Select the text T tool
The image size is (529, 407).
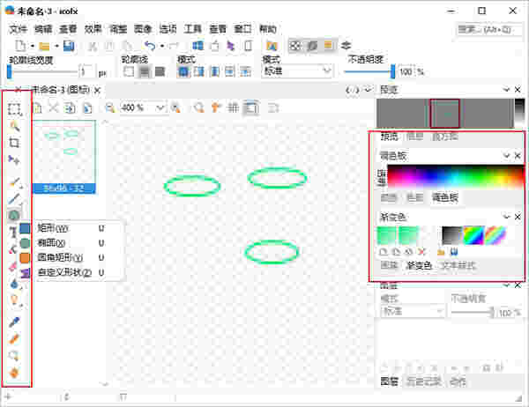(x=13, y=232)
